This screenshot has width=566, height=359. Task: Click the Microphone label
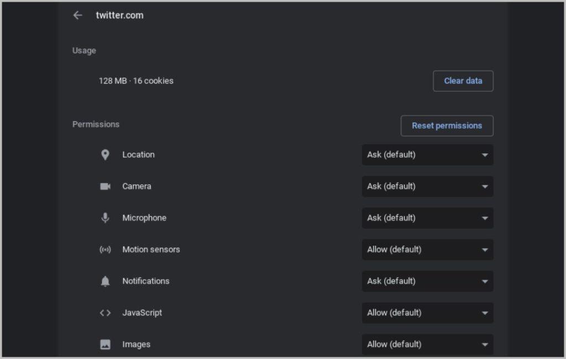click(x=144, y=218)
